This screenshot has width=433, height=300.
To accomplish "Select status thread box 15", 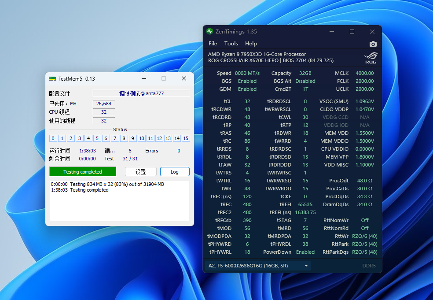I will (186, 138).
